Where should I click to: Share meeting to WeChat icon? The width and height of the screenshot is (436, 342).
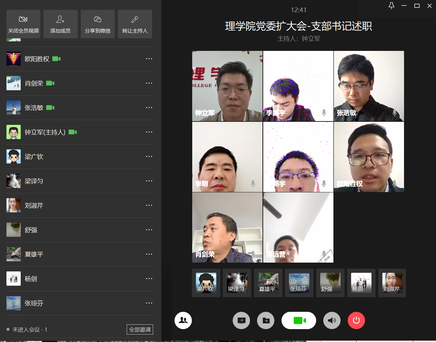97,19
